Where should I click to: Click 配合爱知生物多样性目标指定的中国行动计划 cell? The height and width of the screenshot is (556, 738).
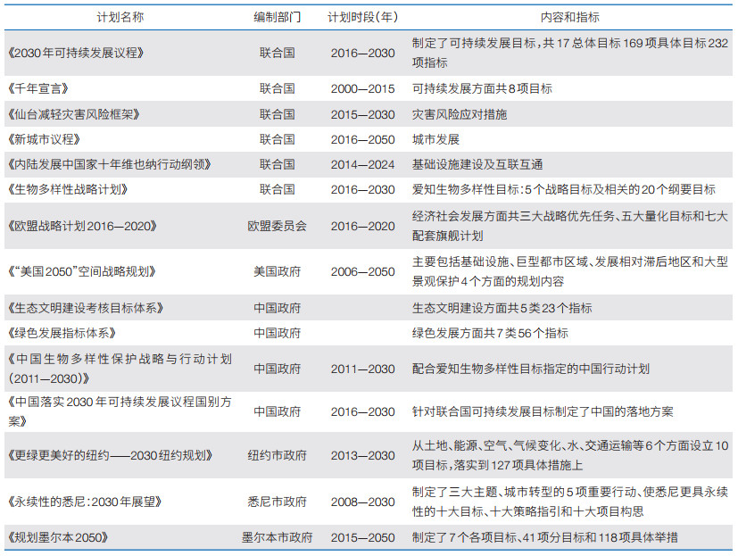pos(531,369)
